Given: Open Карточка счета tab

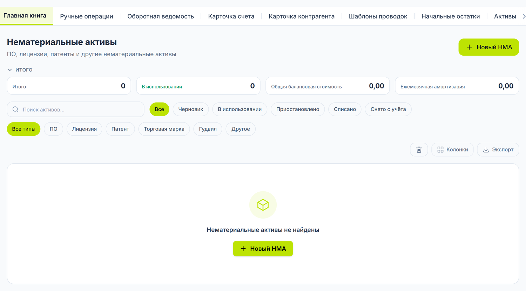Looking at the screenshot, I should point(231,16).
